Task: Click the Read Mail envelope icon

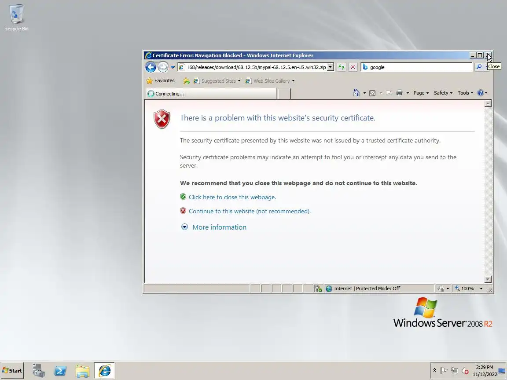Action: 389,93
